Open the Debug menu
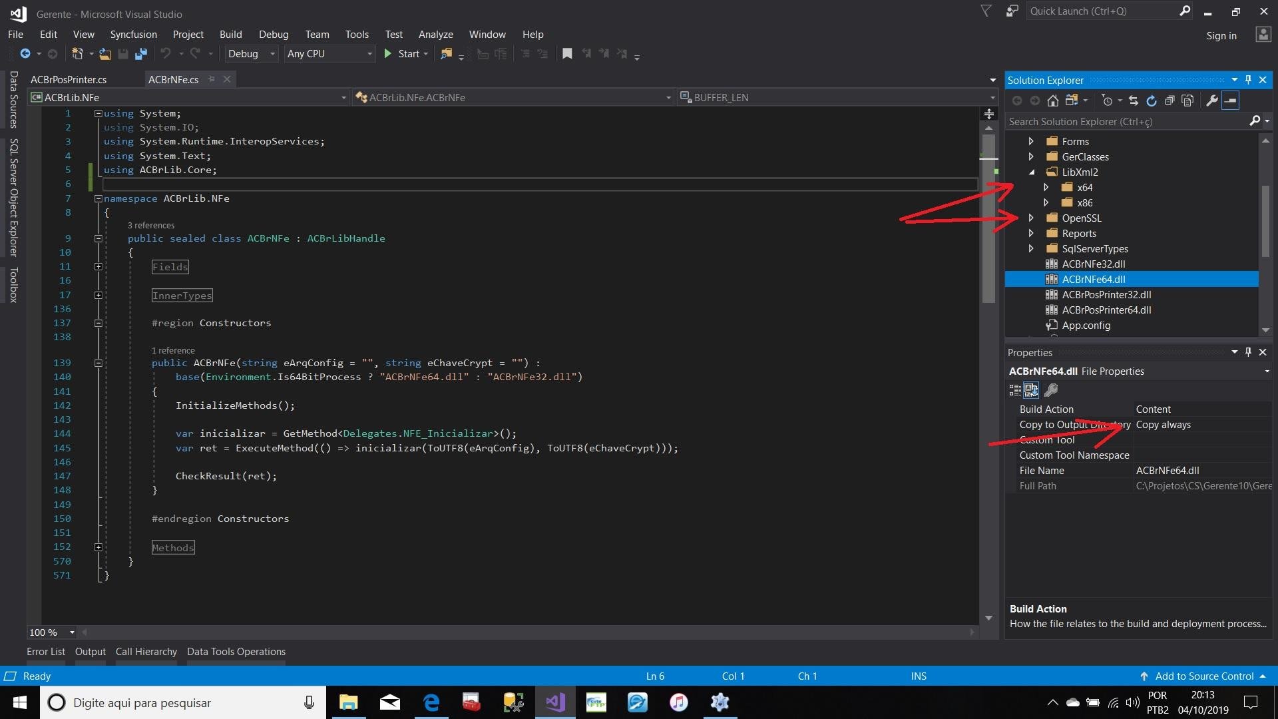 (x=274, y=35)
